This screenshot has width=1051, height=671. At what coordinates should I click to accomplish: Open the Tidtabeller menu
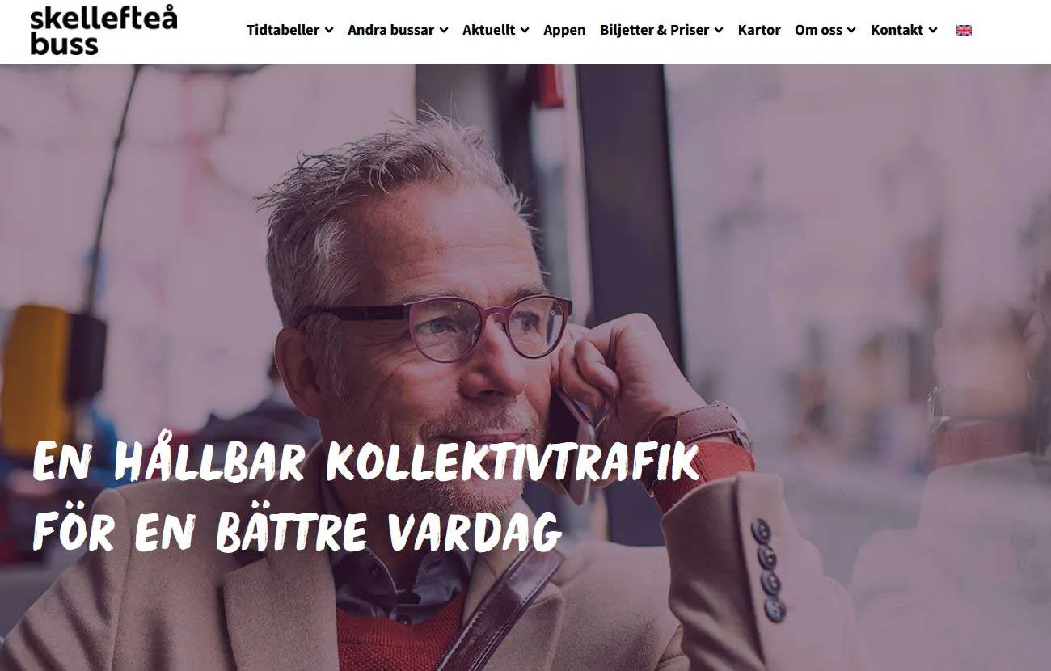pyautogui.click(x=283, y=30)
